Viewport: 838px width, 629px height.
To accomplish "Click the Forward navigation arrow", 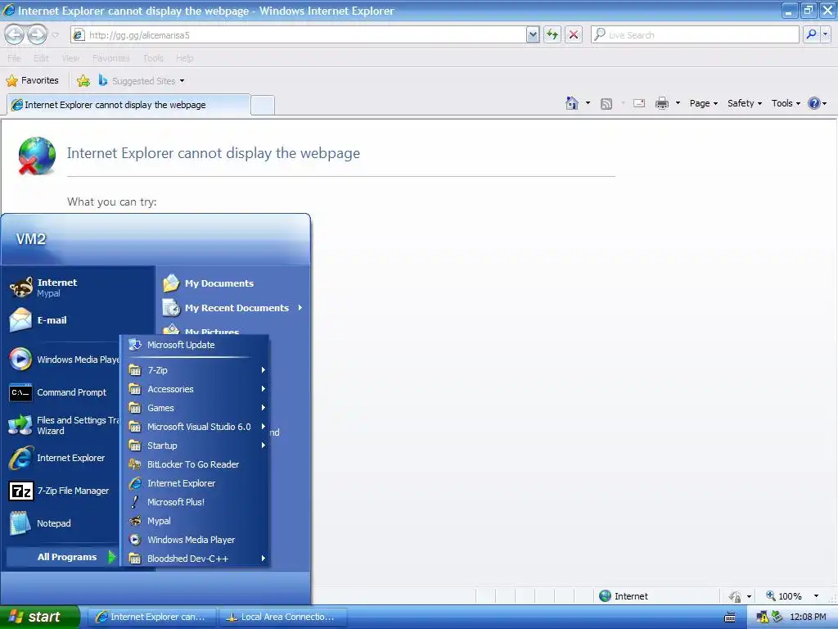I will [x=37, y=34].
